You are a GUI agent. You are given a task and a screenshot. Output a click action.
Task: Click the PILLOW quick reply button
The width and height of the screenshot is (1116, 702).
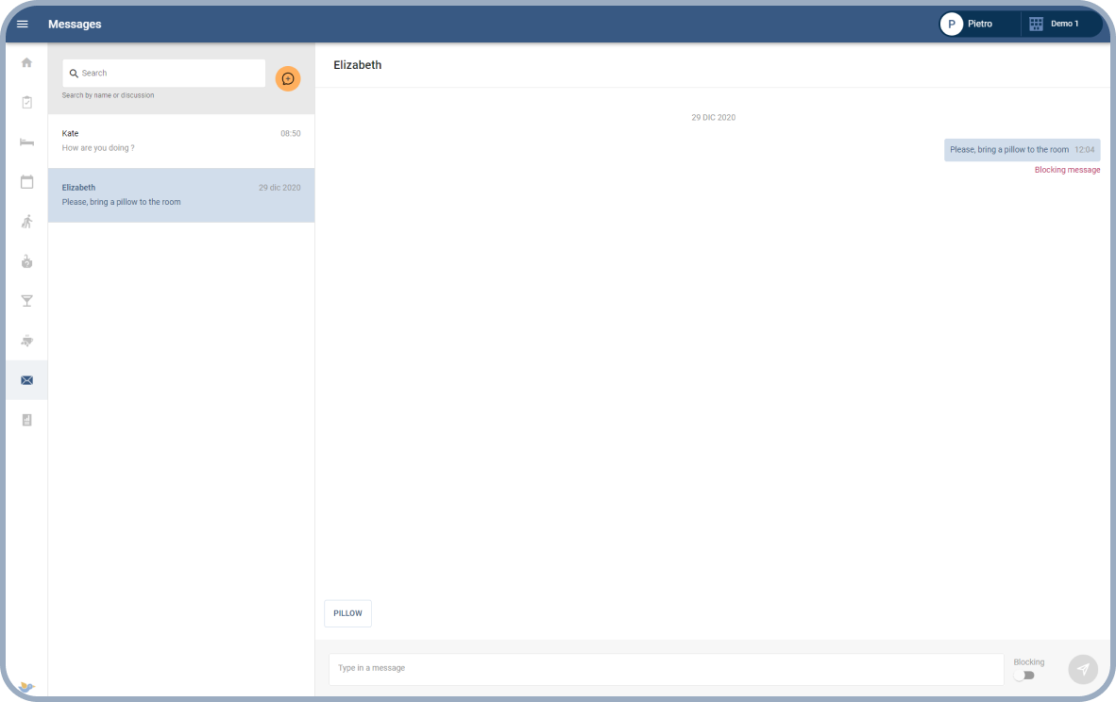347,613
